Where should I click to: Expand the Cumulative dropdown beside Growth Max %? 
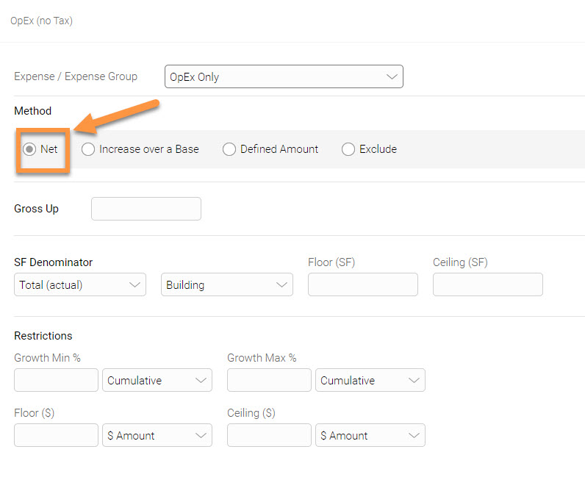point(370,380)
